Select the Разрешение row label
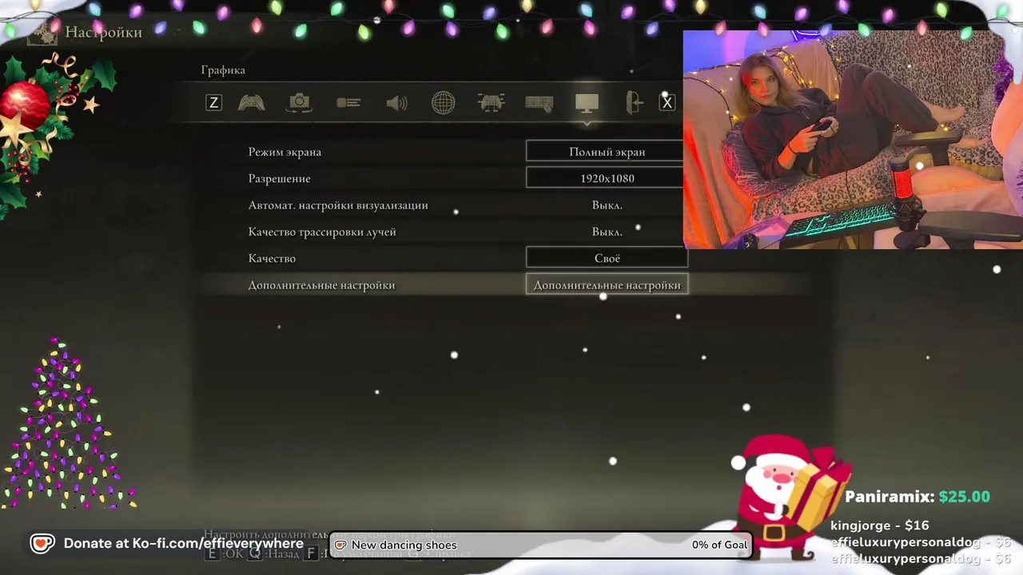 pos(279,178)
